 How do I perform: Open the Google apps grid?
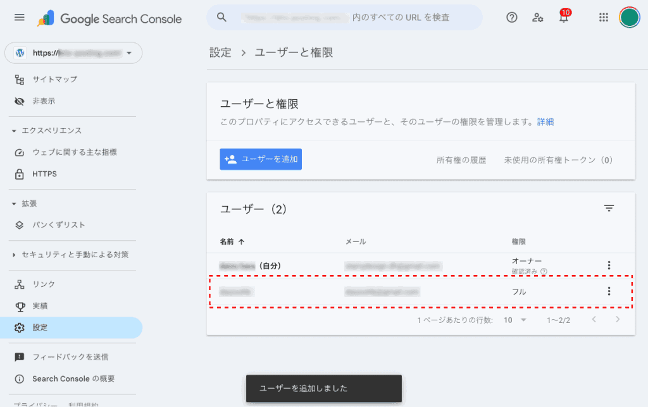point(604,18)
